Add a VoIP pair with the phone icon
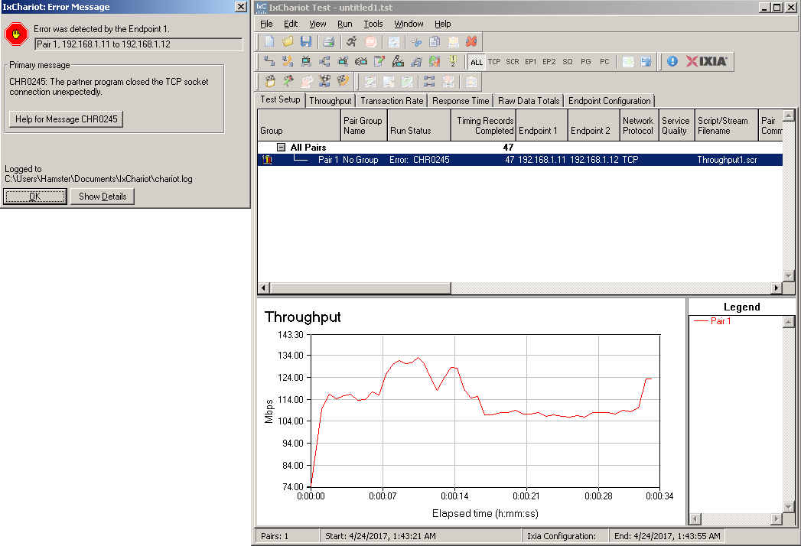Screen dimensions: 801x546 [288, 62]
